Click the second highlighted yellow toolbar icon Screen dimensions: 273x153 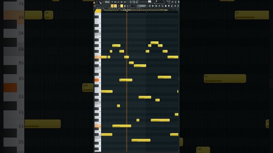pyautogui.click(x=115, y=6)
